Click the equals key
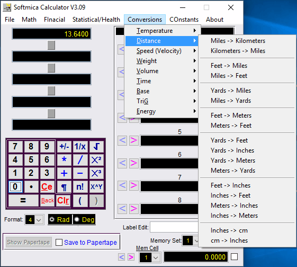 click(23, 200)
